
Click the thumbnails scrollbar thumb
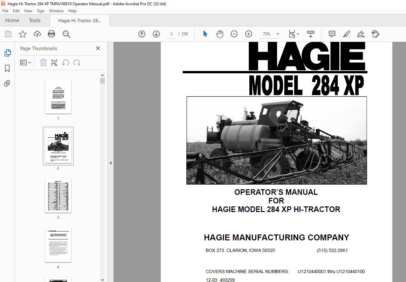pos(102,81)
